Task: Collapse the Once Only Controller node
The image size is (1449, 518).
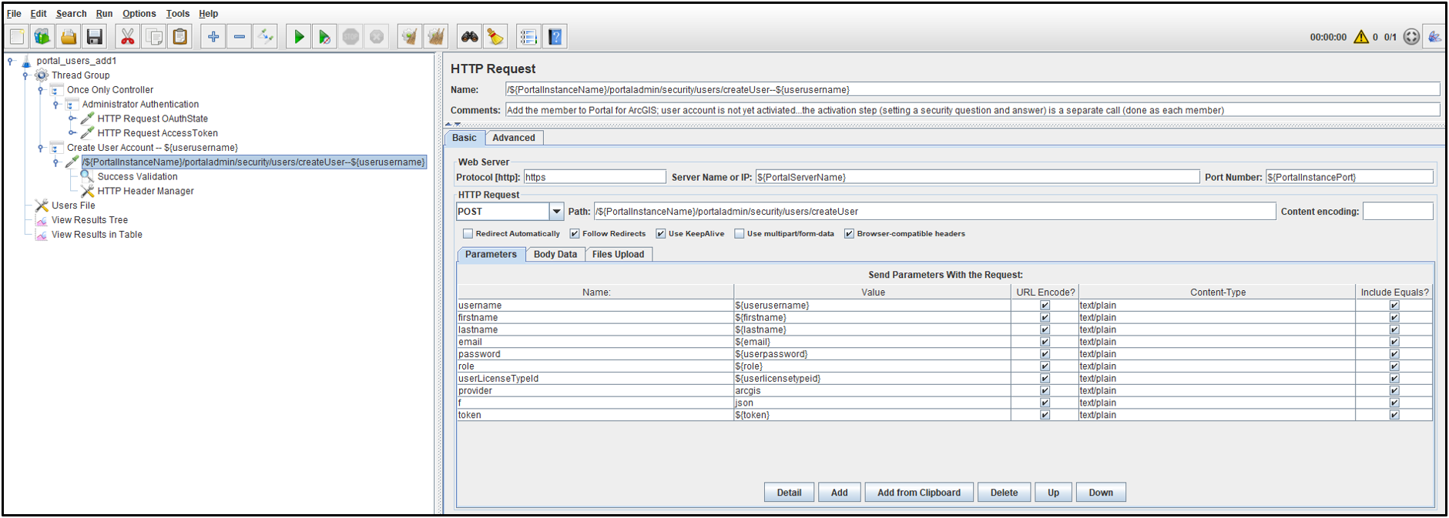Action: pos(41,90)
